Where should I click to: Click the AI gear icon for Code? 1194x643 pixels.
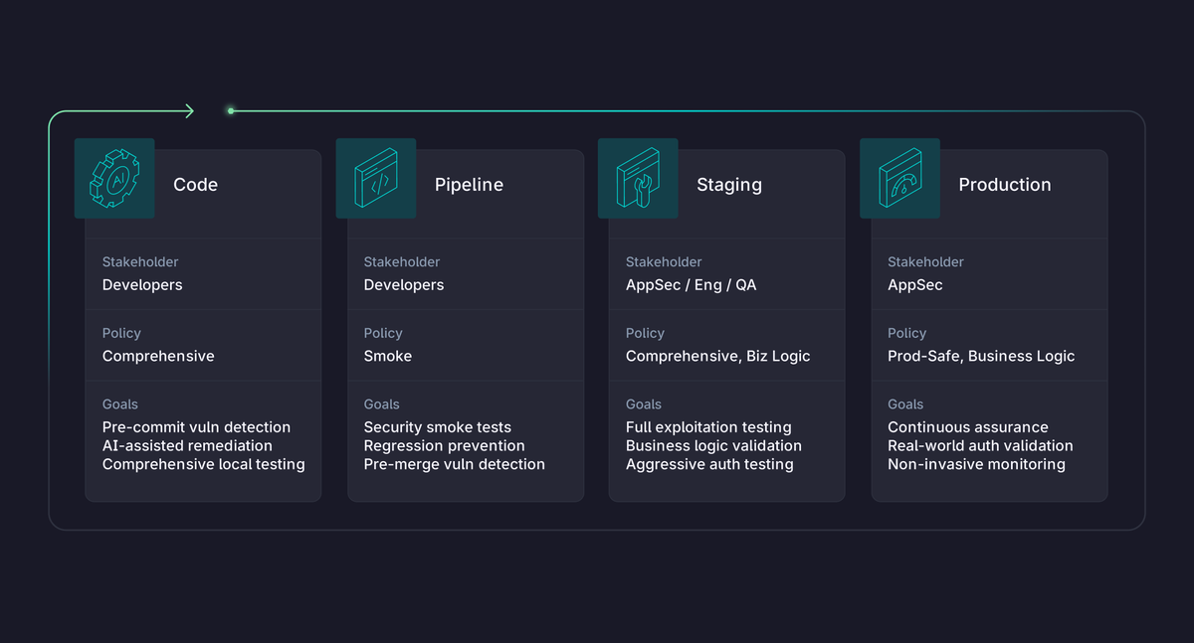coord(114,179)
